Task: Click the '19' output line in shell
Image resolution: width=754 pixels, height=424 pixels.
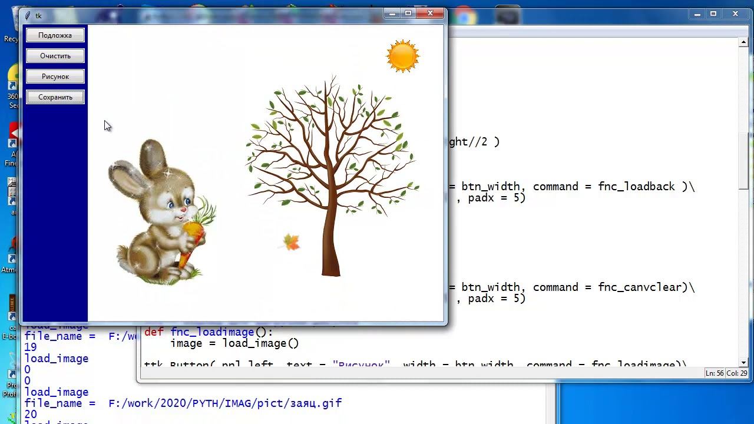Action: 31,347
